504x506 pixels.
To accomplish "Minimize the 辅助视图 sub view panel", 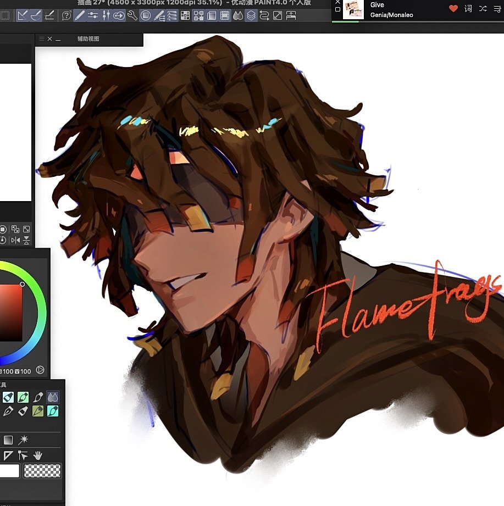I will tap(58, 40).
